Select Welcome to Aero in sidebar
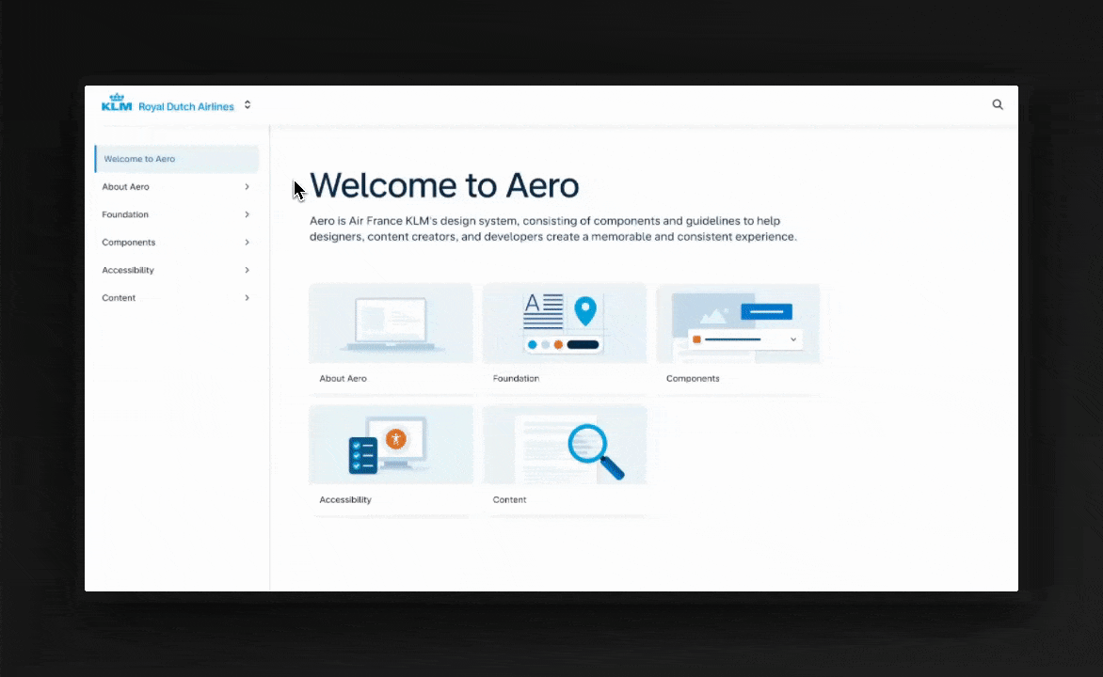The width and height of the screenshot is (1103, 677). 177,159
